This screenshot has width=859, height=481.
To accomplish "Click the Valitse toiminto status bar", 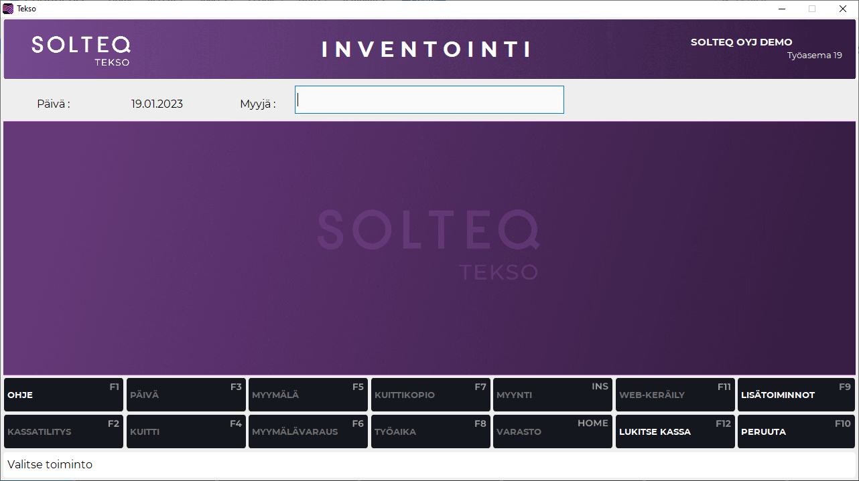I will 49,464.
